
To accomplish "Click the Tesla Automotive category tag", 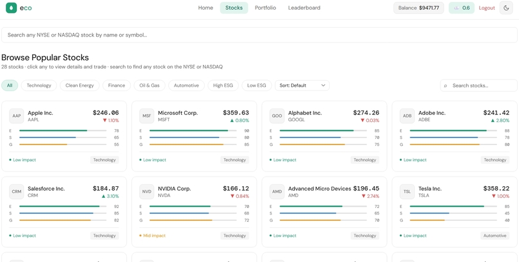I will [x=495, y=236].
